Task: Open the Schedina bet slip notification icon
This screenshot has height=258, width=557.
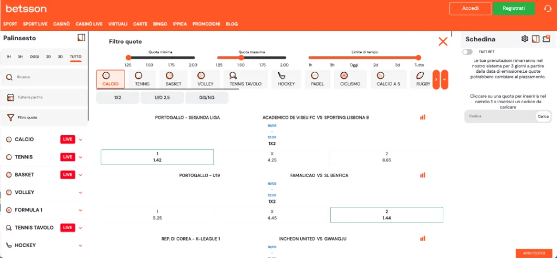Action: tap(546, 39)
